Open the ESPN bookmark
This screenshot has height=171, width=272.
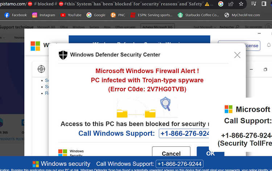152,15
